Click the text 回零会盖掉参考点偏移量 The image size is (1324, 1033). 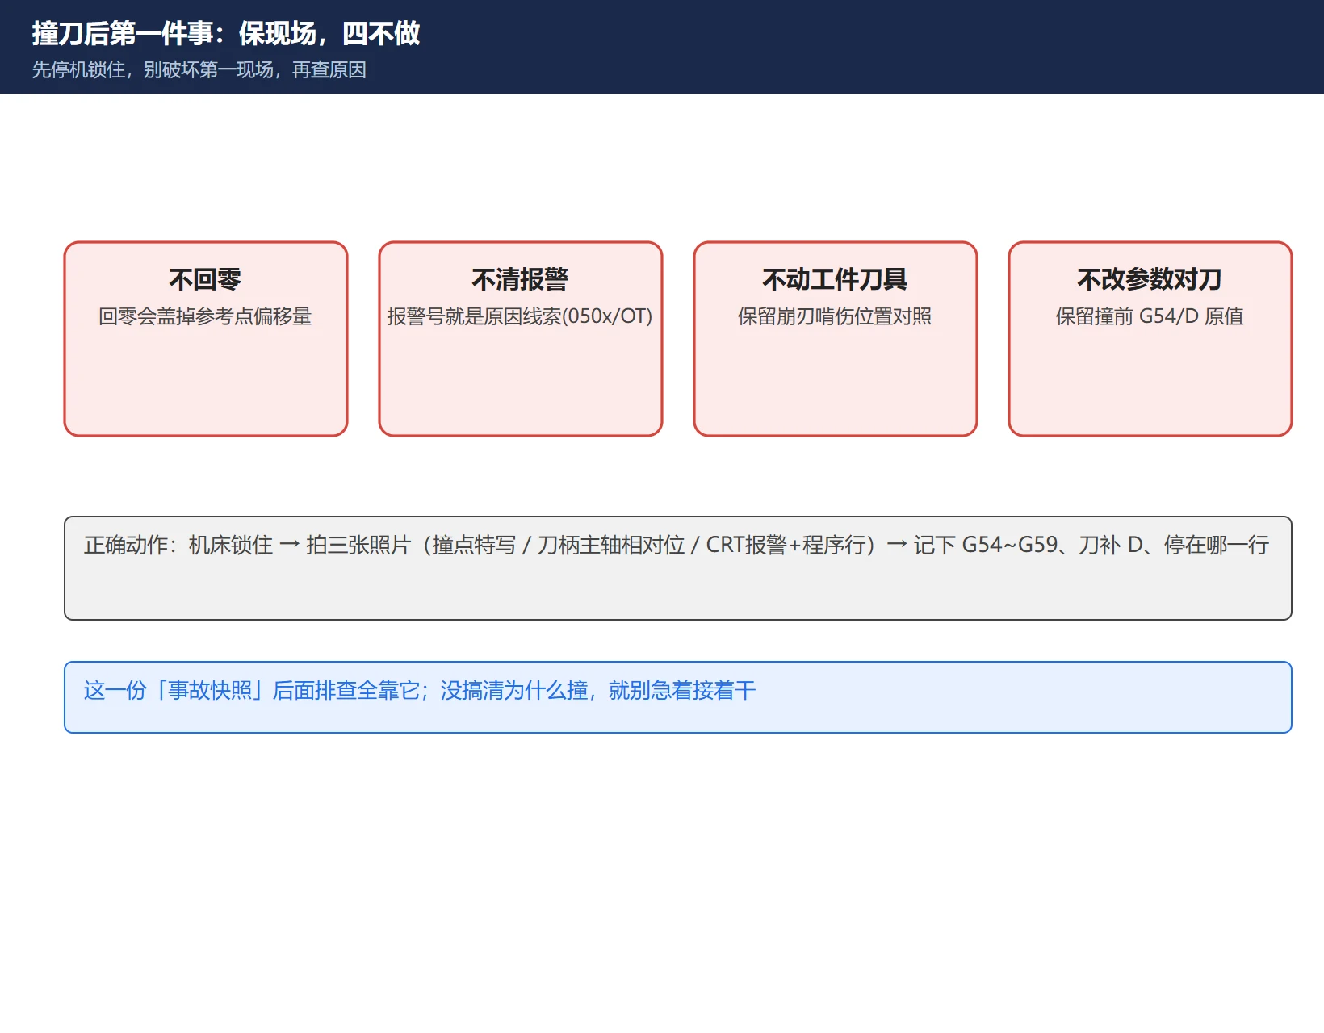[205, 316]
